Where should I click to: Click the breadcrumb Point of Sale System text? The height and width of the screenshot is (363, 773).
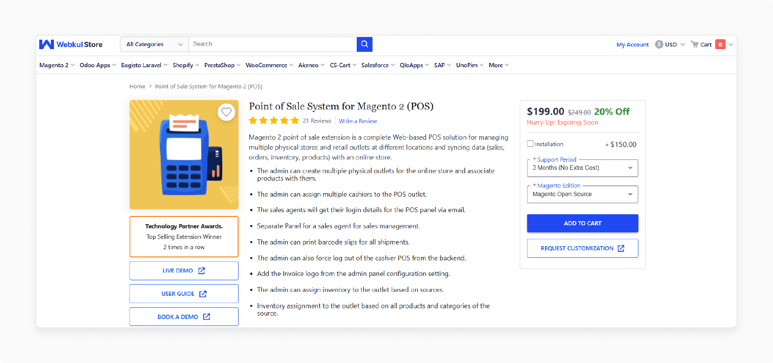[209, 87]
